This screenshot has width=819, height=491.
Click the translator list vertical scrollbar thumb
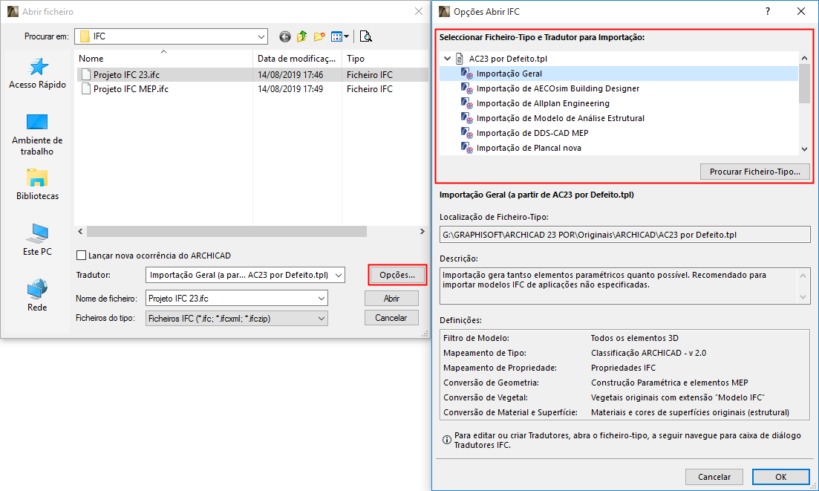click(x=804, y=83)
